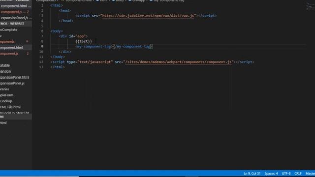Click the closing /my-component-tag on line 9
315x177 pixels.
coord(133,47)
